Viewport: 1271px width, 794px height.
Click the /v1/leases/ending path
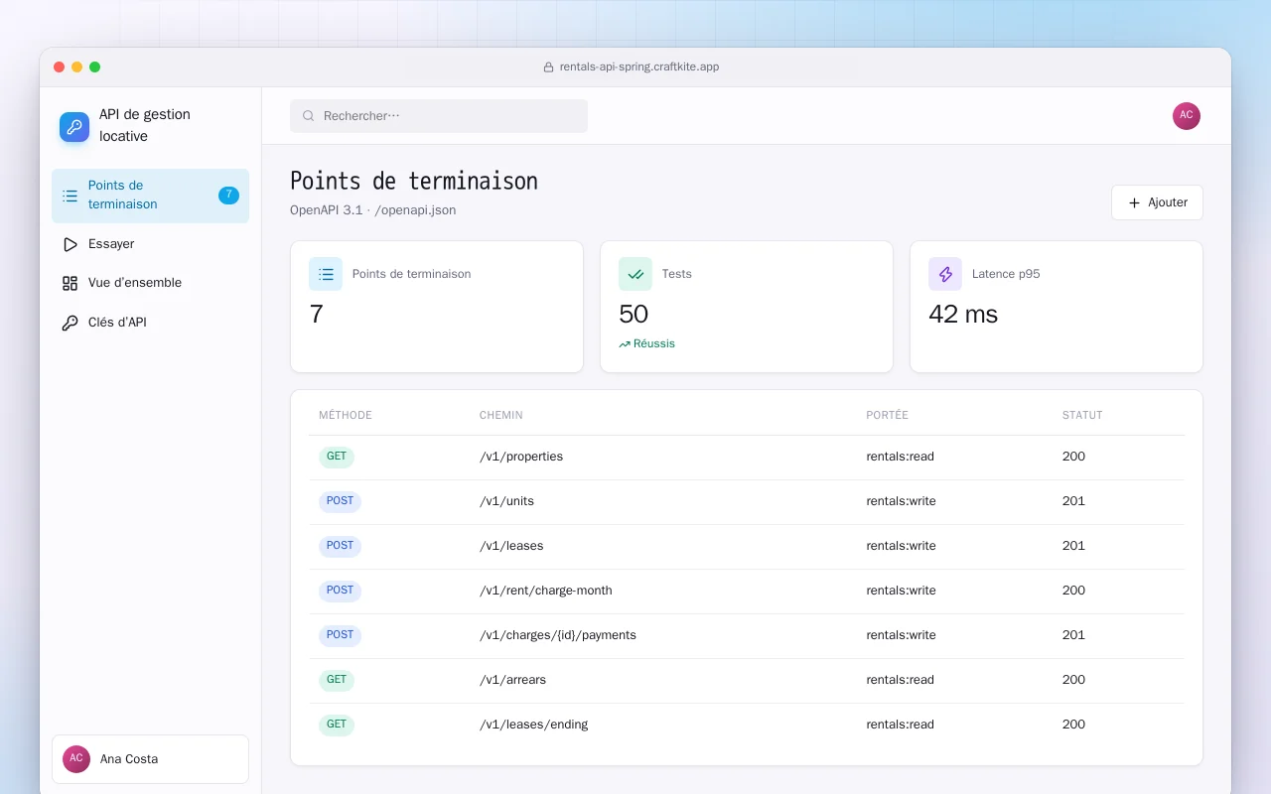(x=534, y=726)
